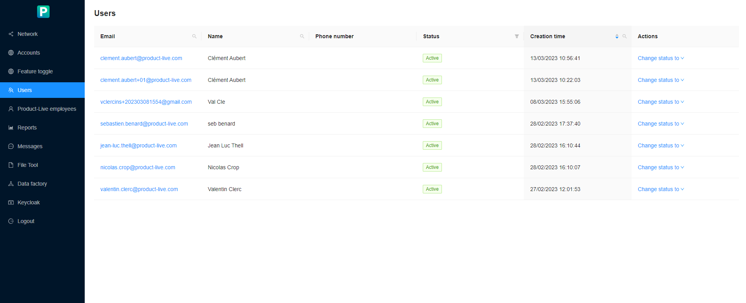The height and width of the screenshot is (303, 746).
Task: Open Feature toggle menu item
Action: pyautogui.click(x=35, y=71)
